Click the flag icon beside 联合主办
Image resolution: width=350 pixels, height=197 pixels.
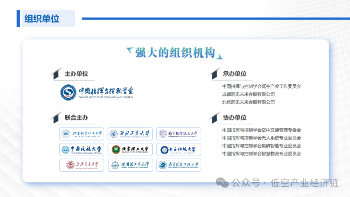click(56, 117)
